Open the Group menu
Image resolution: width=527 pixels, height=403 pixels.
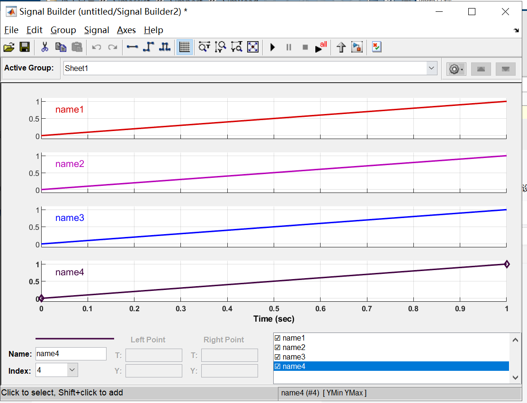click(63, 30)
